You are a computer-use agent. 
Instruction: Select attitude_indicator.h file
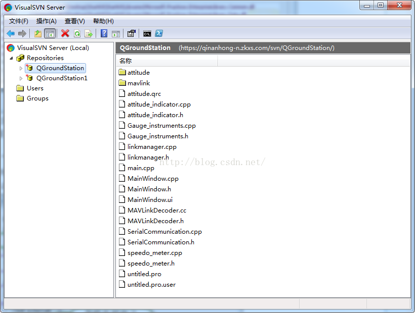tap(155, 115)
